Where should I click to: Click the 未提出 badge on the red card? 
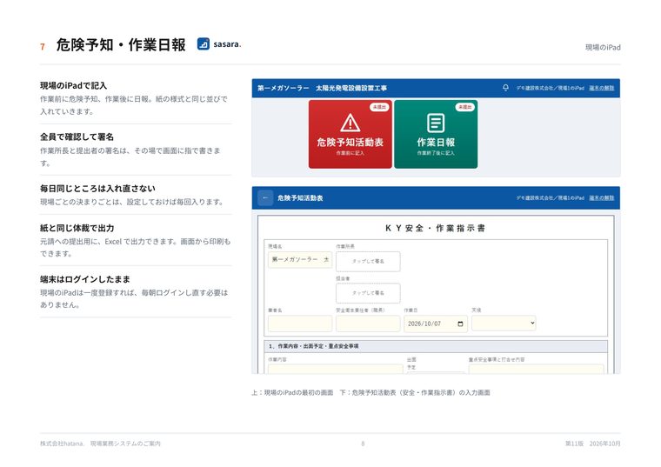[379, 107]
